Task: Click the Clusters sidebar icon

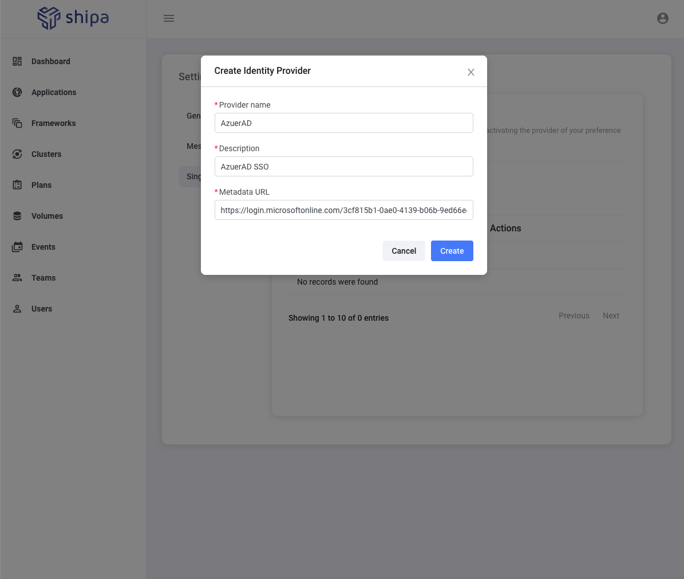Action: click(17, 154)
